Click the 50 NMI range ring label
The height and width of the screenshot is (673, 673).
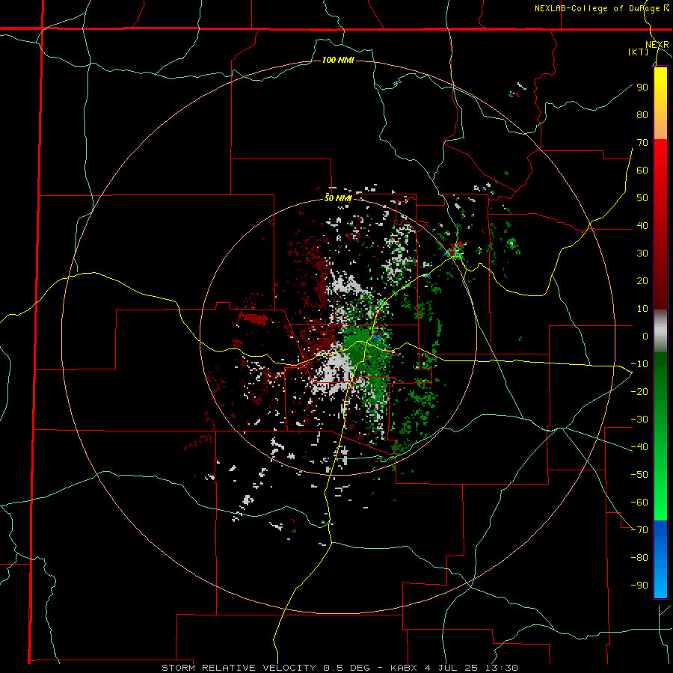338,198
